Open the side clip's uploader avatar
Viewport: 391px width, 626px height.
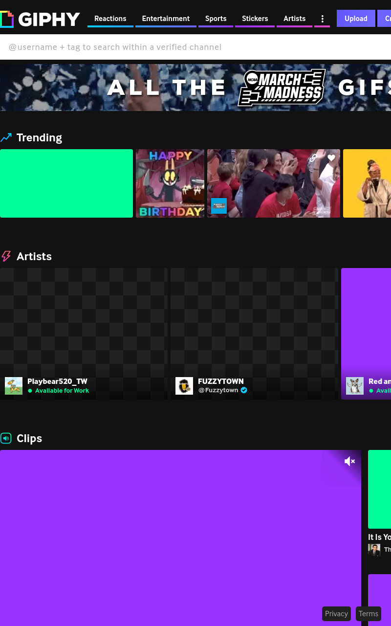pos(374,550)
